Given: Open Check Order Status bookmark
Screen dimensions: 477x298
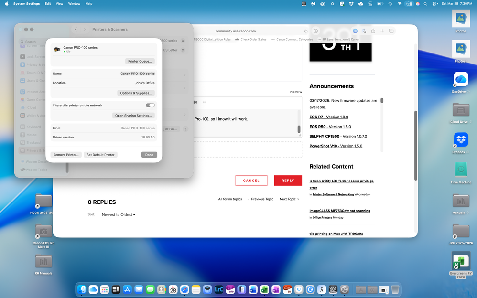Looking at the screenshot, I should [250, 39].
